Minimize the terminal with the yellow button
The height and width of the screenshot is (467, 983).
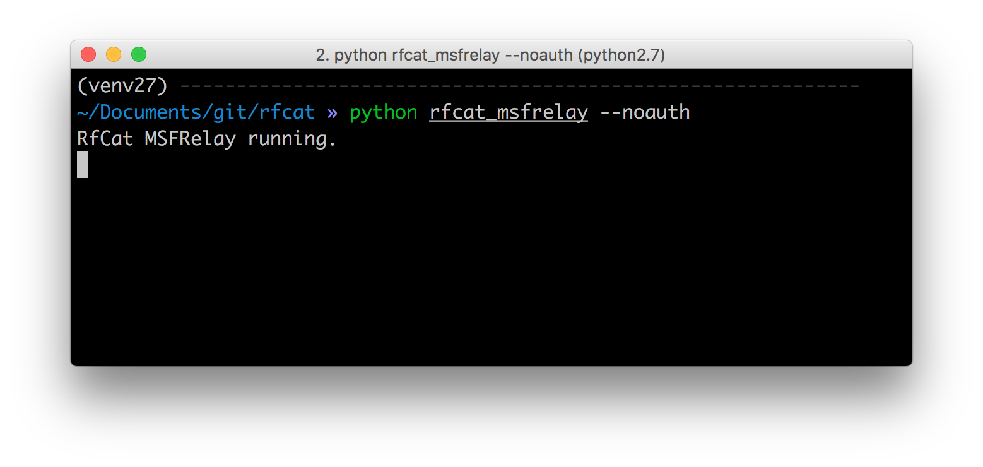pos(114,55)
